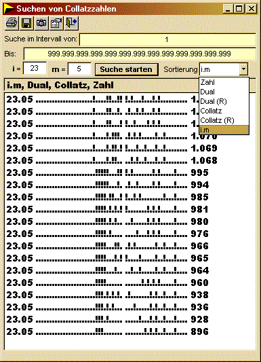Maximize the Collatzzahlen window
Screen dimensions: 261x362
(x=239, y=9)
